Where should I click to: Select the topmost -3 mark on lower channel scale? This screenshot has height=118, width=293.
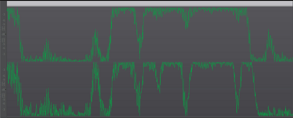click(4, 70)
